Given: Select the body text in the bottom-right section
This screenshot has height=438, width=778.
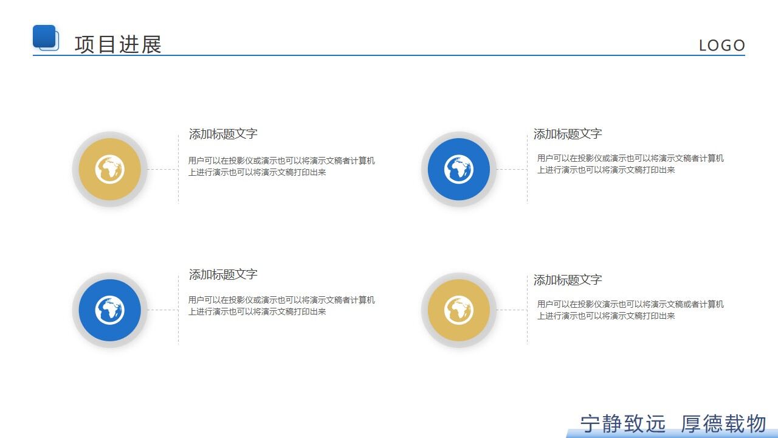Looking at the screenshot, I should coord(629,309).
